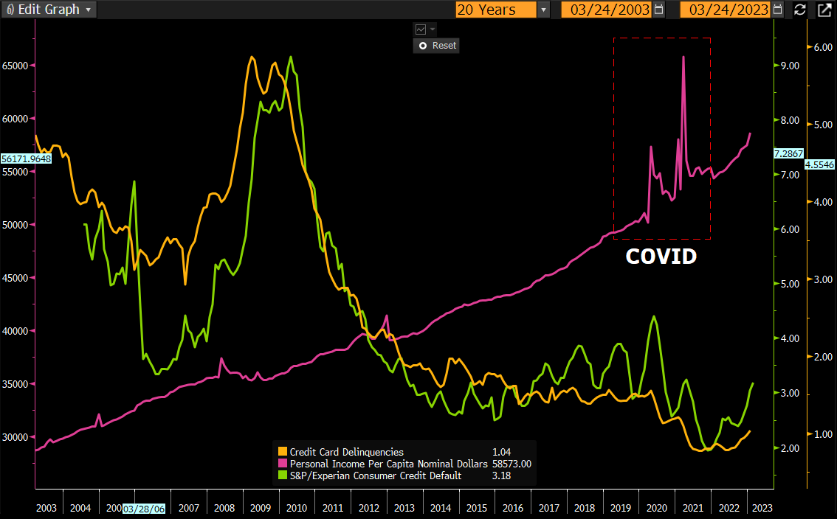Expand the 20 Years range dropdown arrow
Viewport: 837px width, 519px height.
tap(543, 10)
